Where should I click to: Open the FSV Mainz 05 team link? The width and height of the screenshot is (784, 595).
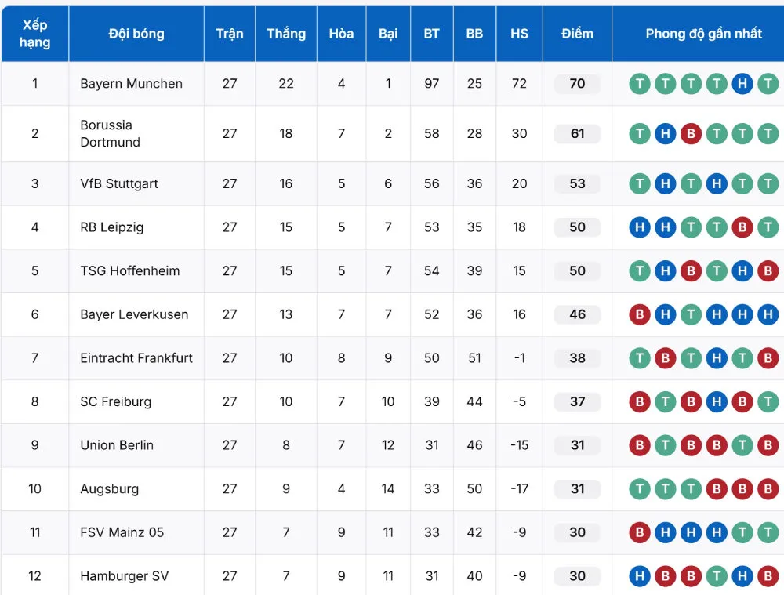(x=122, y=532)
